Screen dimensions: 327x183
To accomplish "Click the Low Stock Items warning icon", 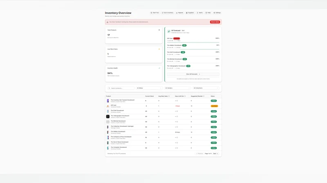I will click(159, 49).
